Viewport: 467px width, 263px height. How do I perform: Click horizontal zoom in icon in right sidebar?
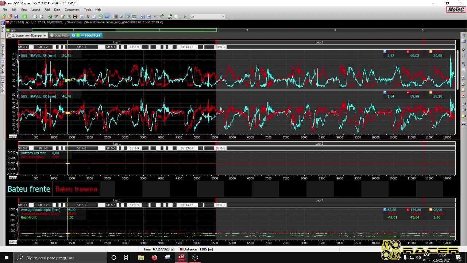[x=464, y=78]
